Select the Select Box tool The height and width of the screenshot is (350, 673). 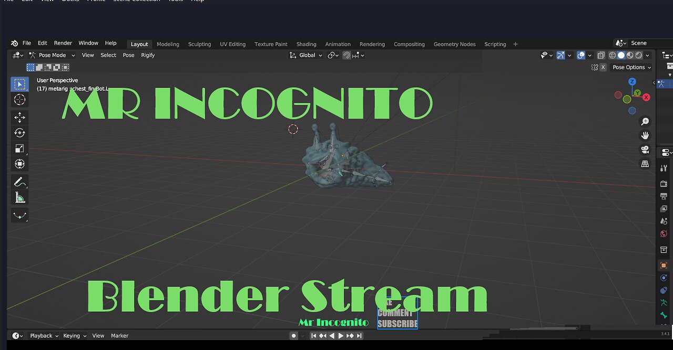tap(20, 84)
